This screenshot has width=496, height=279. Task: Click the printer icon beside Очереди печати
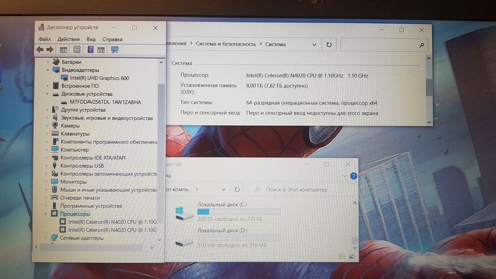(54, 198)
